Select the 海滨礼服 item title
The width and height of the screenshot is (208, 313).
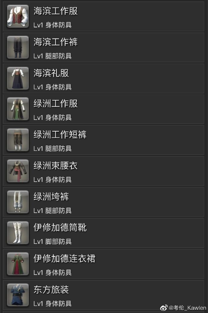[x=51, y=73]
